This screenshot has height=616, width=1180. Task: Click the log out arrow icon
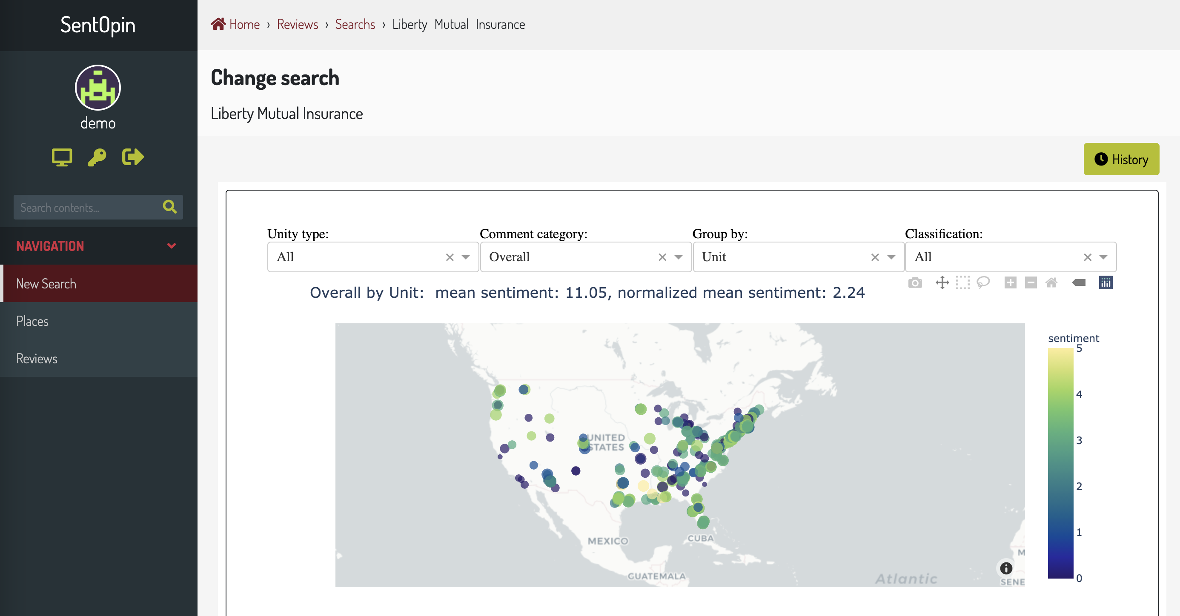[x=133, y=157]
